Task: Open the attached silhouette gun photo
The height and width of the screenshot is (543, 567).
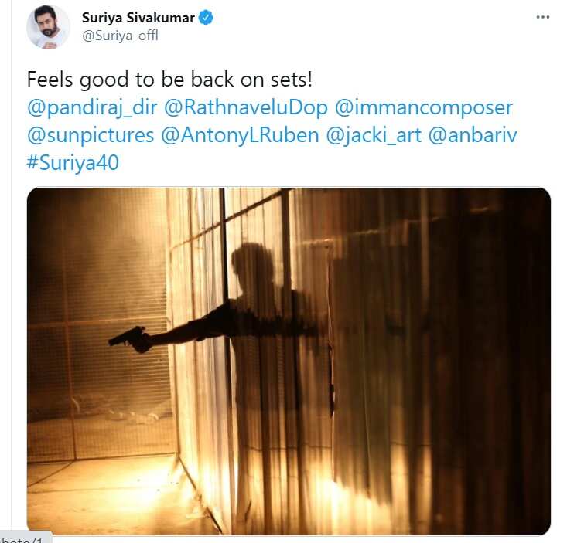Action: point(289,361)
